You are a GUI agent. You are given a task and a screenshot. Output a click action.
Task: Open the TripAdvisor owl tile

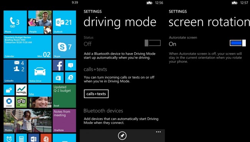[22, 102]
